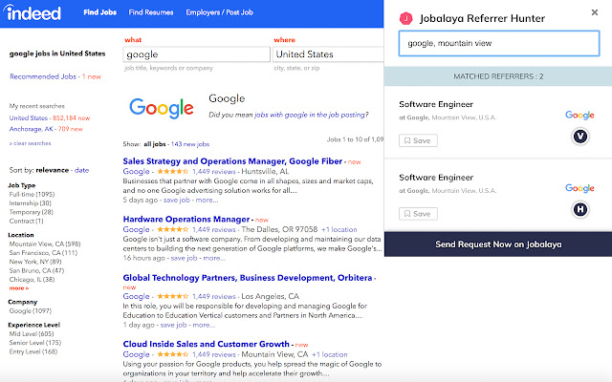Open '+1 location' on Hardware Operations listing

tap(339, 229)
